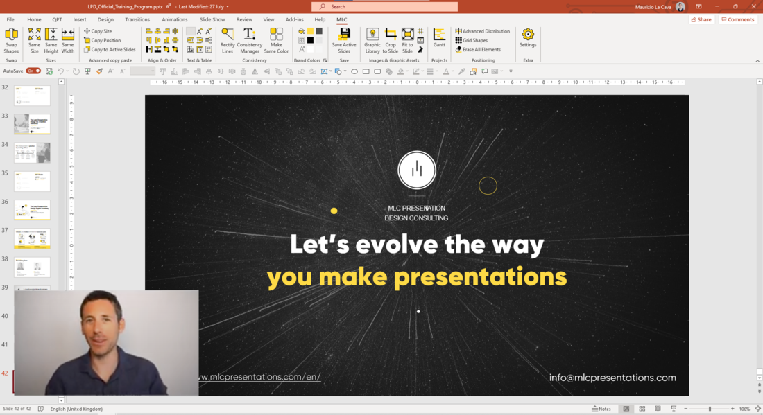Select the oval shape tool
This screenshot has height=415, width=763.
tap(354, 71)
